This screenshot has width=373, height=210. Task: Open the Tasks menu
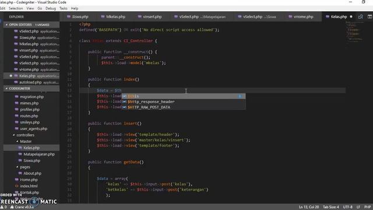pyautogui.click(x=64, y=8)
